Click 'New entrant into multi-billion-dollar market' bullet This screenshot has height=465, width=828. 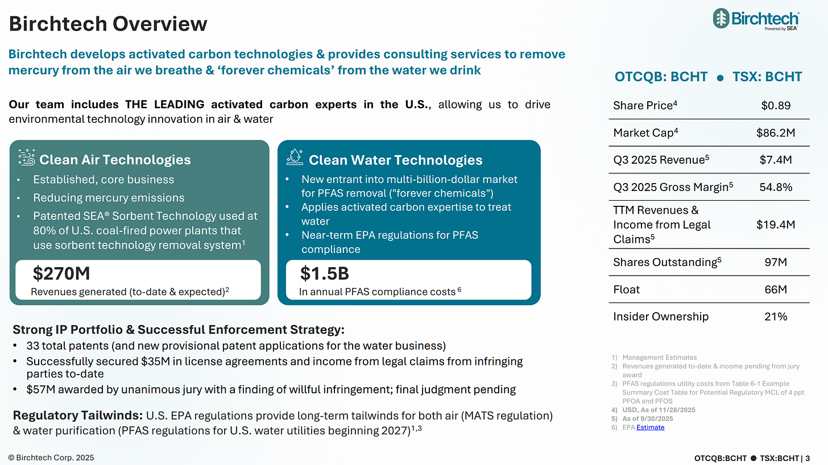tap(409, 186)
